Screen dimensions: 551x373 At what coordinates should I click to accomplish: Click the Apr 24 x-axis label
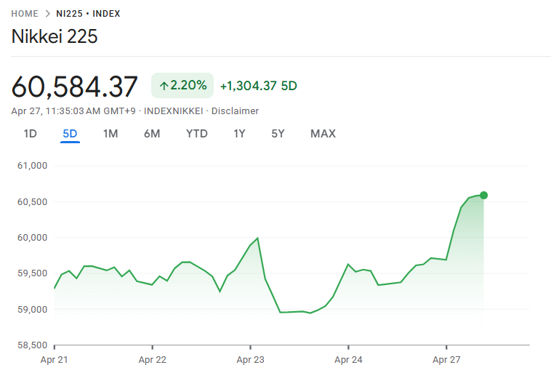[x=348, y=360]
